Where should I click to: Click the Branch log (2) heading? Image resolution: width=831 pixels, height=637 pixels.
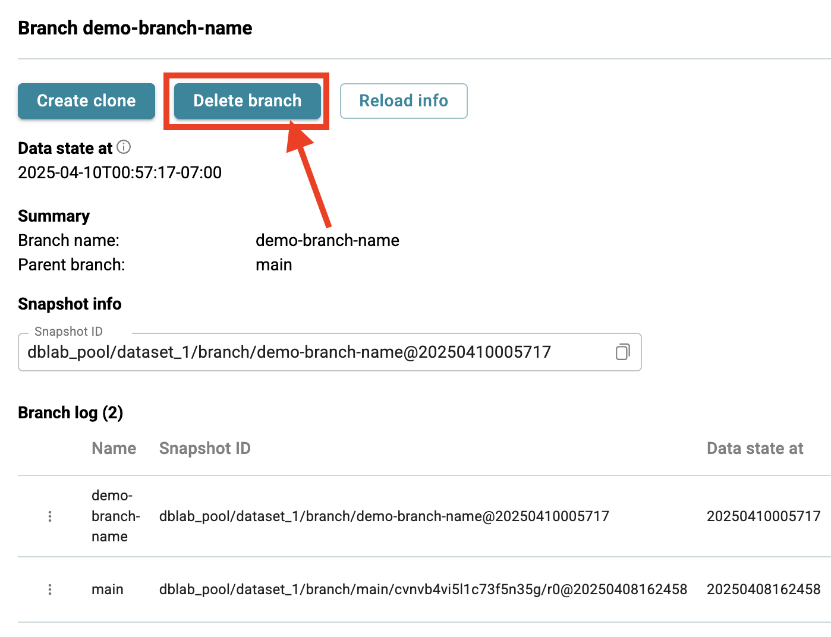coord(71,412)
